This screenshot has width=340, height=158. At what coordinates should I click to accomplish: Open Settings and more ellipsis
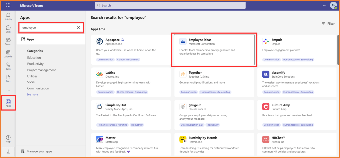tap(324, 5)
